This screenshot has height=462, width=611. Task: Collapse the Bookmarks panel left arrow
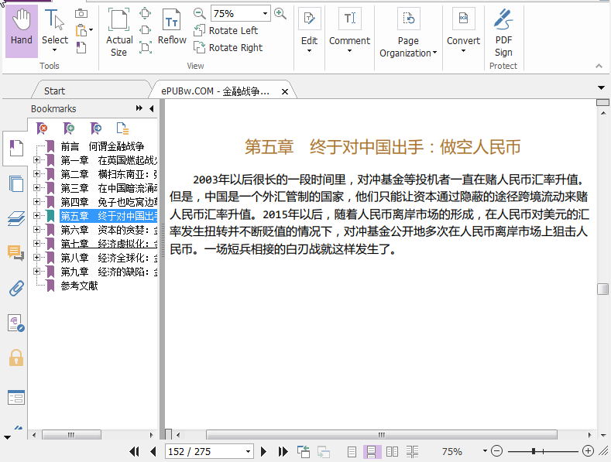(x=152, y=108)
